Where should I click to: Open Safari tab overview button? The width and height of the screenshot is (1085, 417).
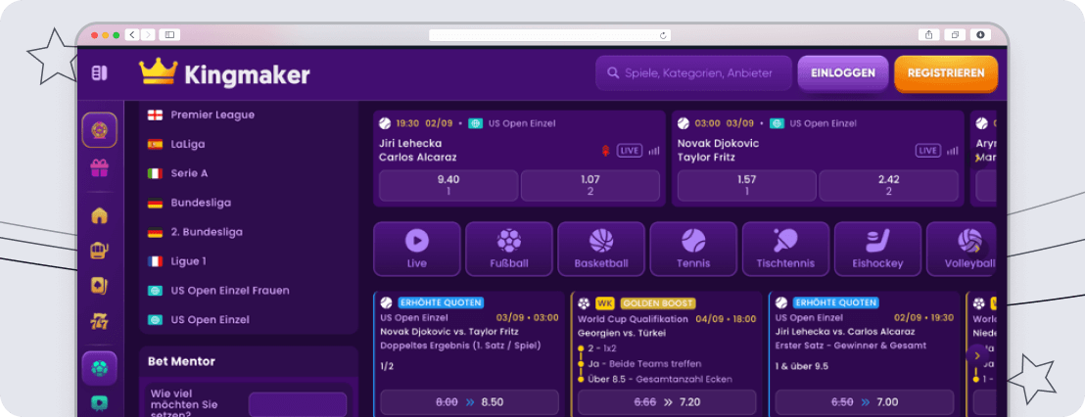pyautogui.click(x=955, y=34)
